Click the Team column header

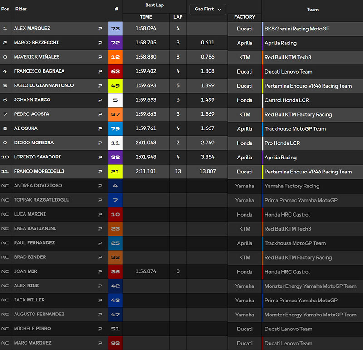coord(312,9)
